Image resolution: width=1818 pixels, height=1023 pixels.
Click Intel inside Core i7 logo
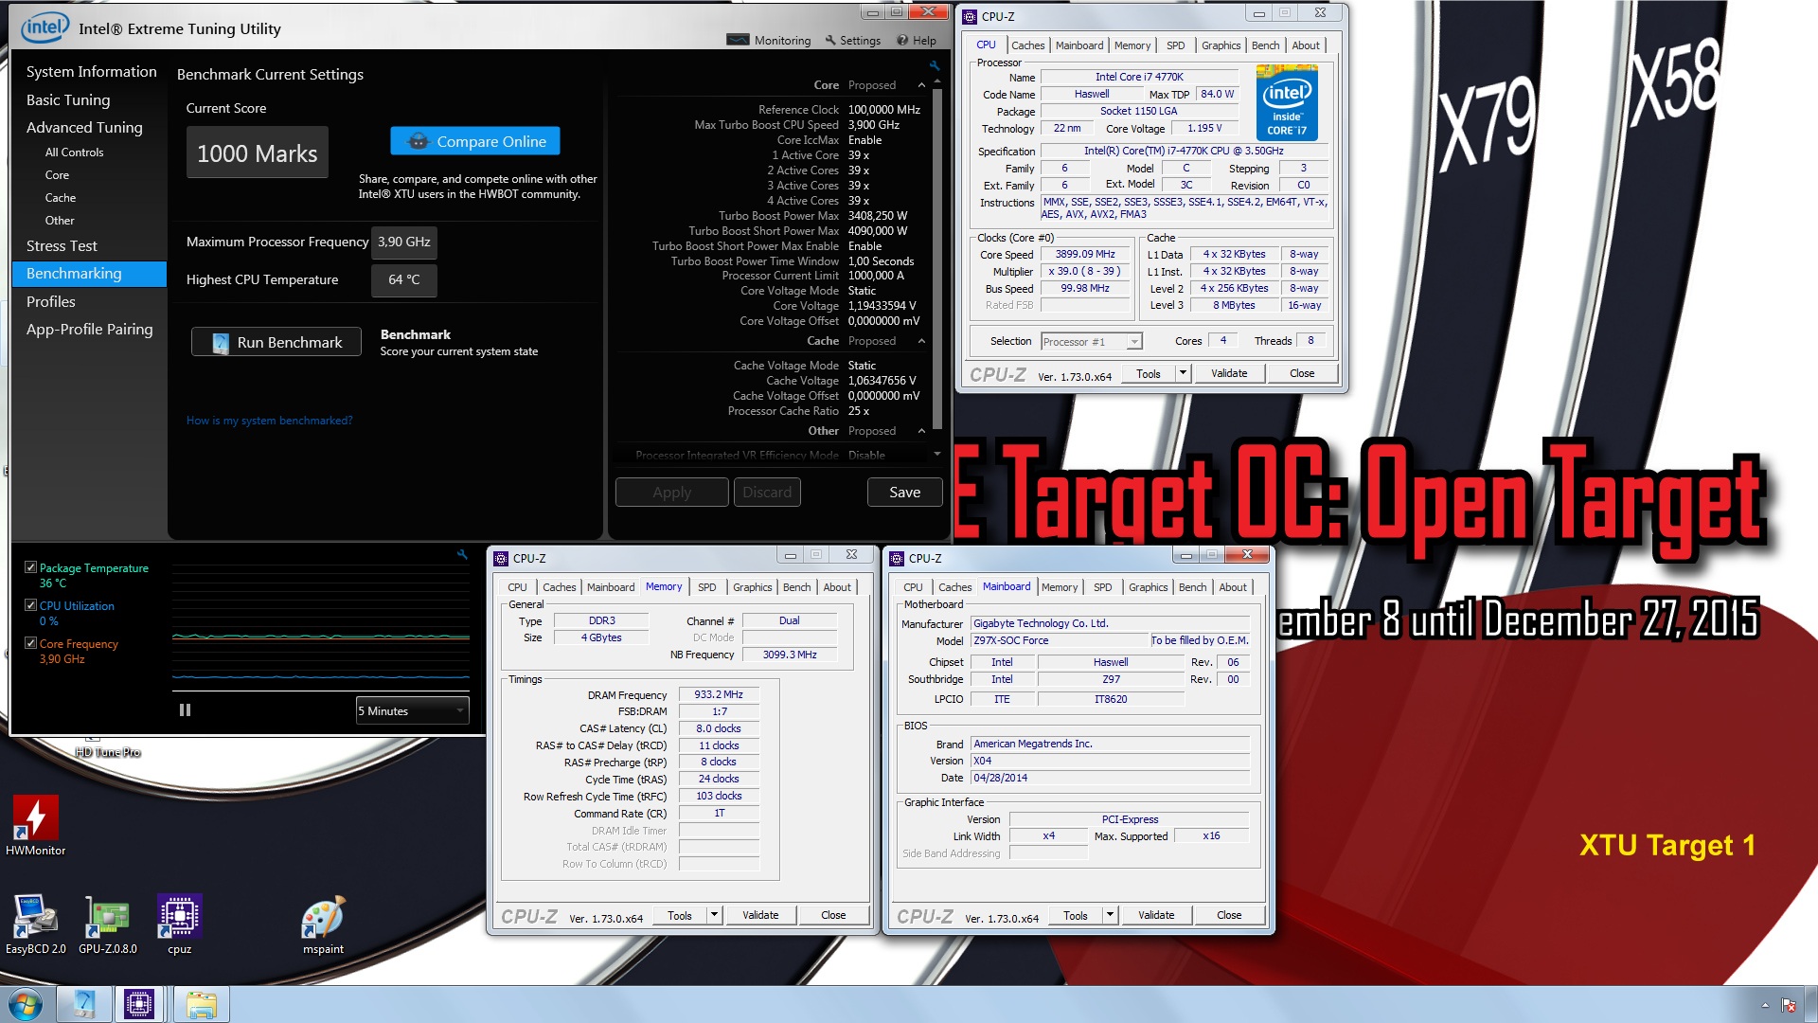click(1287, 102)
